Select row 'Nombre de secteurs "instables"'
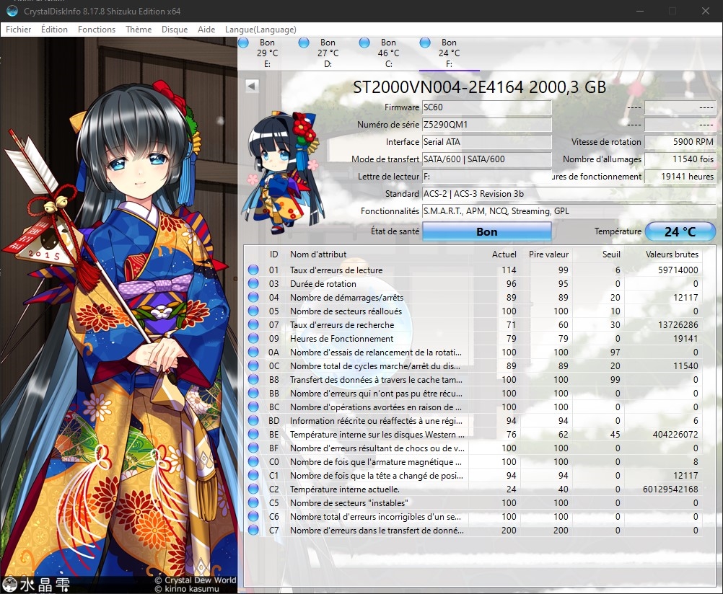The height and width of the screenshot is (594, 723). pos(473,502)
